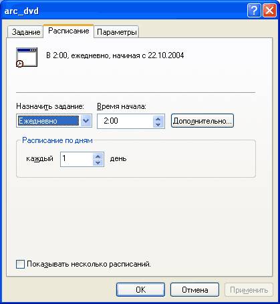
Task: Confirm with the OK button
Action: coord(140,290)
